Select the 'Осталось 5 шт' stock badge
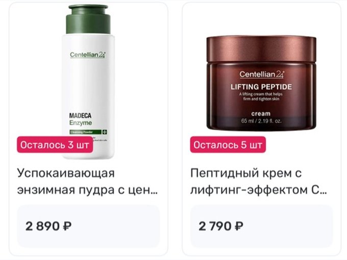This screenshot has width=347, height=260. 228,145
